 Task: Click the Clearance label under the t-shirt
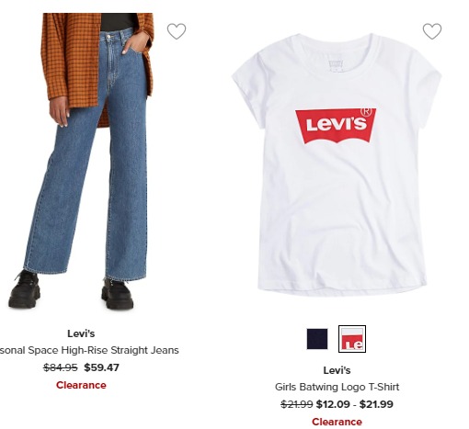(x=337, y=422)
